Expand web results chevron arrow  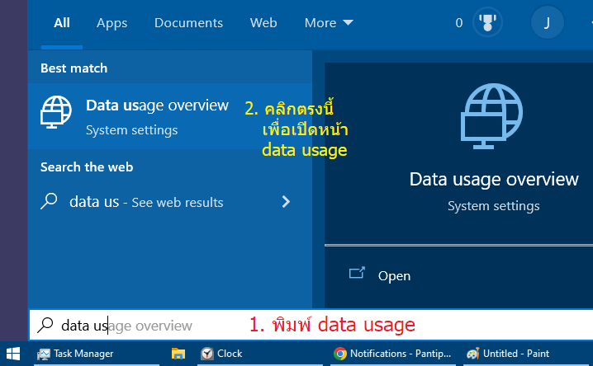[286, 202]
